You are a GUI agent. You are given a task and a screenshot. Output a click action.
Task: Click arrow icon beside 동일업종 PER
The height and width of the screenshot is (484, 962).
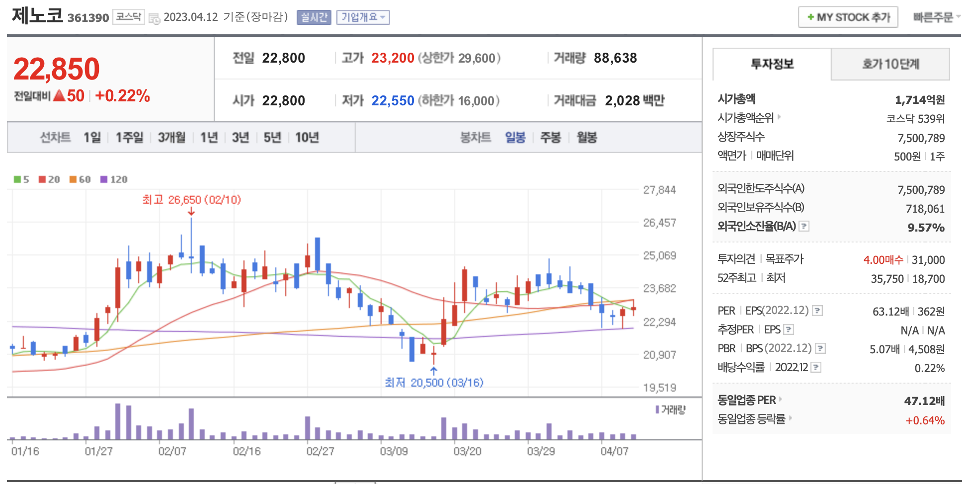(x=781, y=400)
